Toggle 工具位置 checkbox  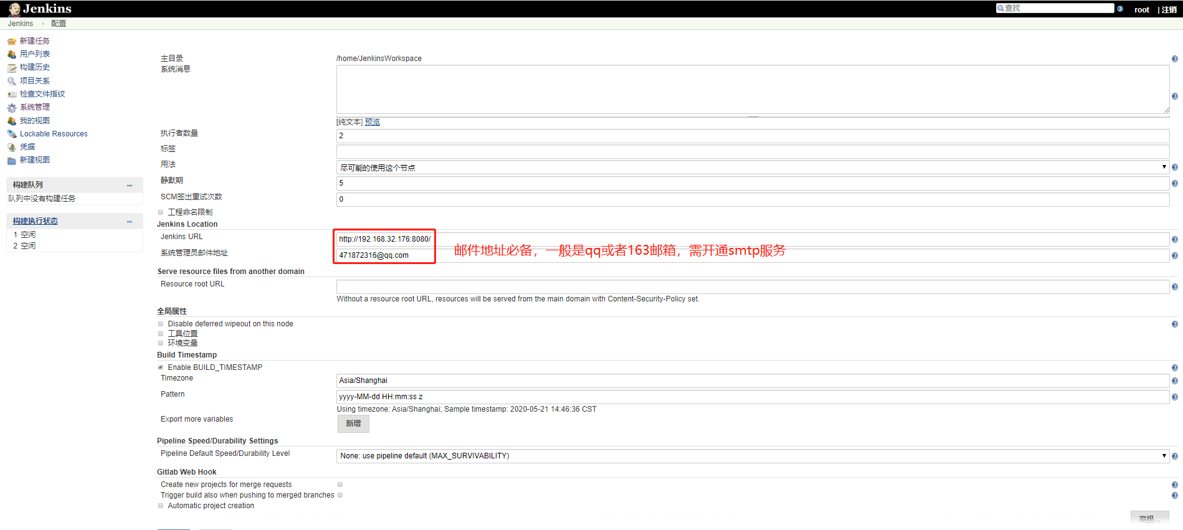coord(161,334)
